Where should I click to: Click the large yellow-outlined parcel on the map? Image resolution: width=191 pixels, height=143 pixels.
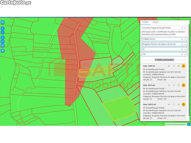pyautogui.click(x=119, y=107)
